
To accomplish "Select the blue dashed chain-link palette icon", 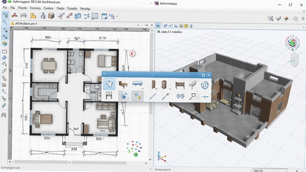I will (x=180, y=96).
